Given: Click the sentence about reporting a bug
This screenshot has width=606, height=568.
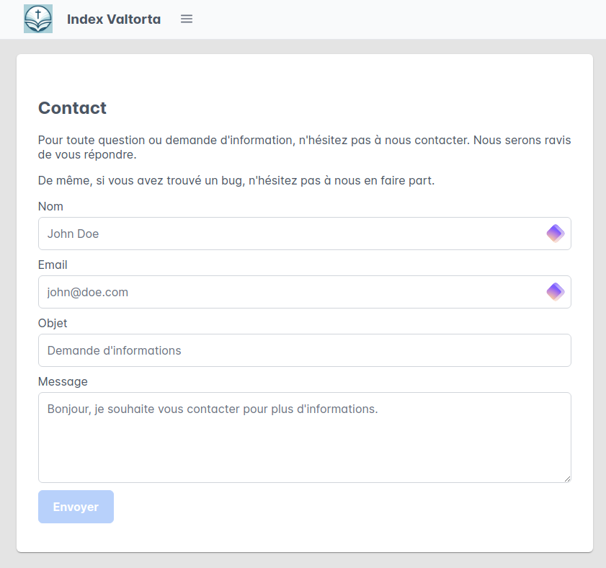Looking at the screenshot, I should coord(236,180).
